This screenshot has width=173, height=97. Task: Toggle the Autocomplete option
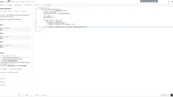pos(47,5)
